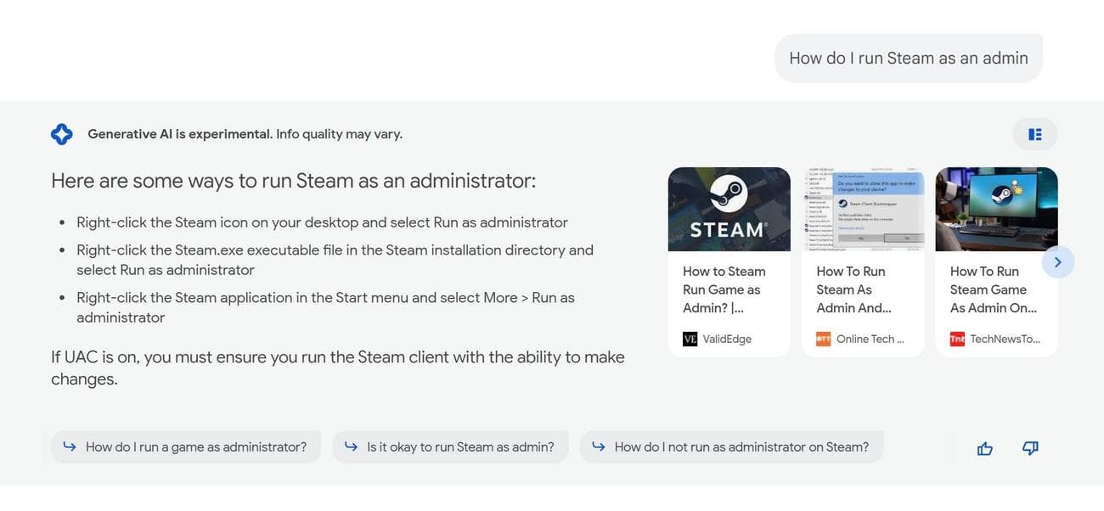The image size is (1104, 511).
Task: Ask 'How do I not run as administrator on Steam?'
Action: coord(741,446)
